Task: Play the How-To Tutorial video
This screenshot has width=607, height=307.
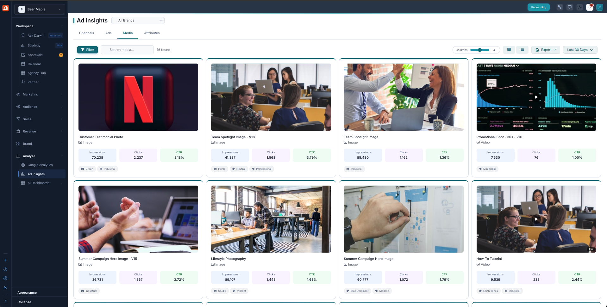Action: (x=536, y=219)
